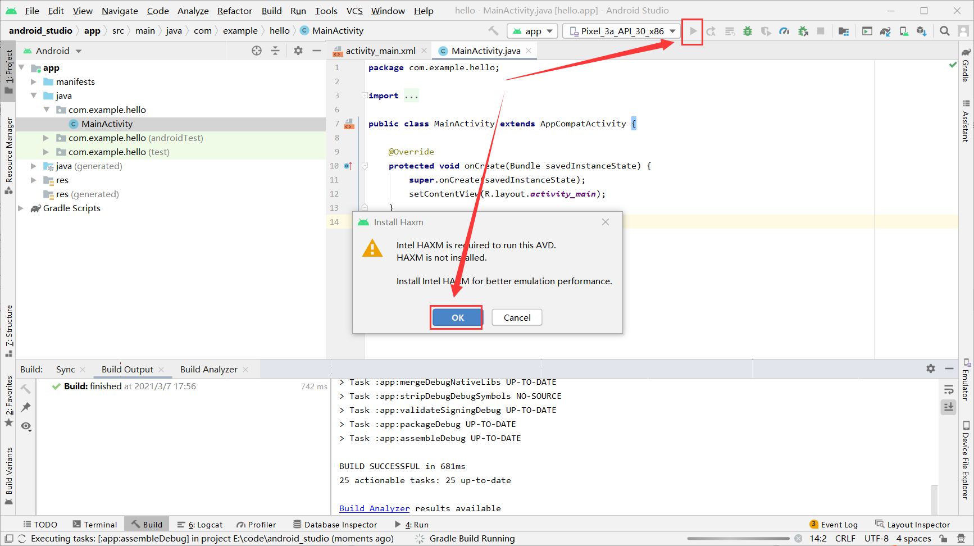Click the locate target icon in Project panel

click(257, 51)
